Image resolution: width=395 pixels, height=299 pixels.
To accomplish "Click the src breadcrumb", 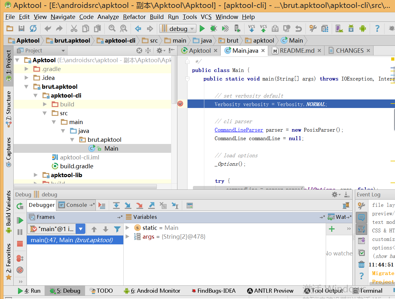I will coord(150,40).
